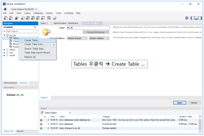Click the create new schema icon
Viewport: 204px width, 136px height.
(x=23, y=18)
